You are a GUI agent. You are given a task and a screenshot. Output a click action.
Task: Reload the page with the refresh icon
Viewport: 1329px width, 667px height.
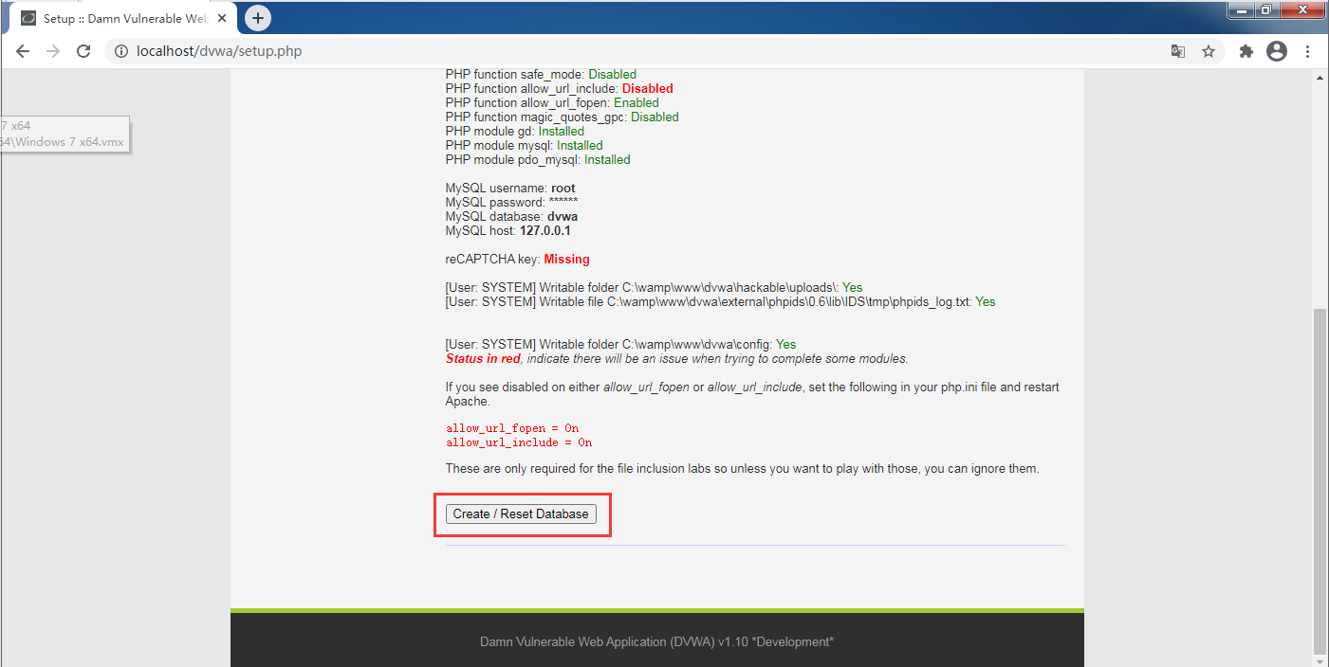pos(83,51)
